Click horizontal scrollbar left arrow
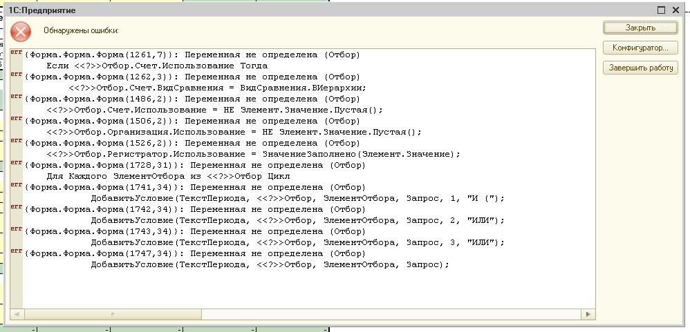Screen dimensions: 690x332 [17, 315]
